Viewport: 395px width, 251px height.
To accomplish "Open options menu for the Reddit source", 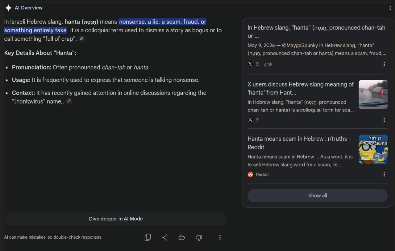I will (384, 174).
